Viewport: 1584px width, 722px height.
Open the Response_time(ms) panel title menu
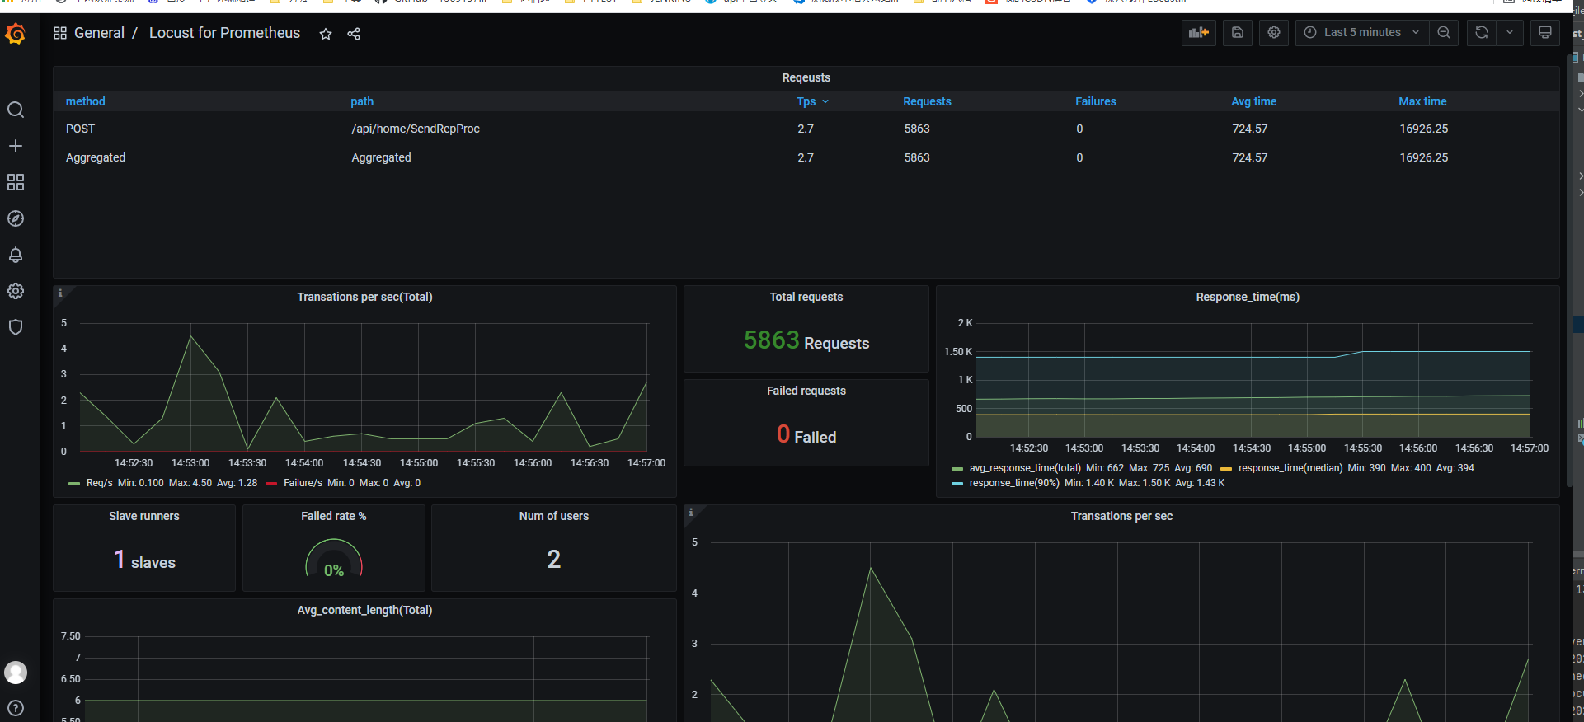click(1248, 297)
